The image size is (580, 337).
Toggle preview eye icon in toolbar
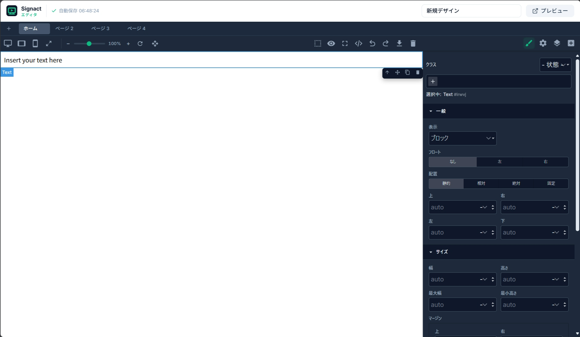point(331,43)
